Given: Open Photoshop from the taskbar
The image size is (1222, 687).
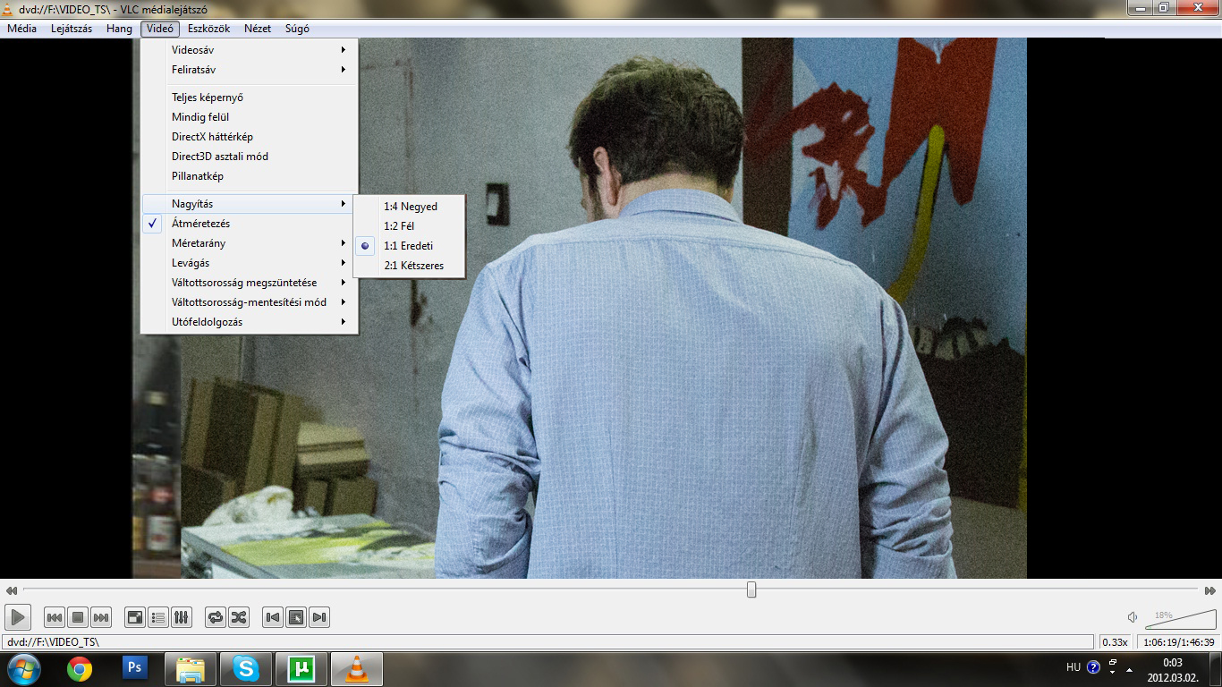Looking at the screenshot, I should 135,669.
